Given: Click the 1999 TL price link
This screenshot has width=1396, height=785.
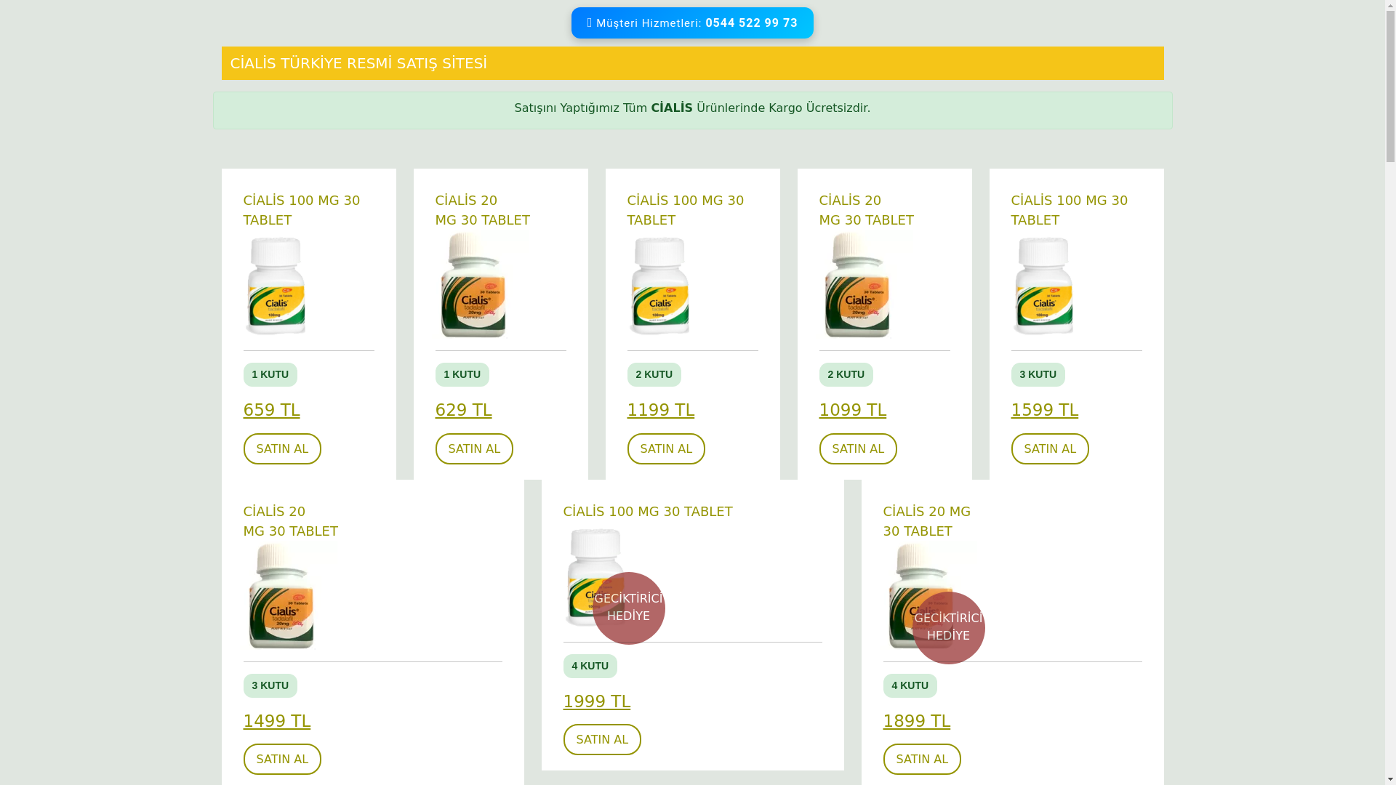Looking at the screenshot, I should 596,701.
